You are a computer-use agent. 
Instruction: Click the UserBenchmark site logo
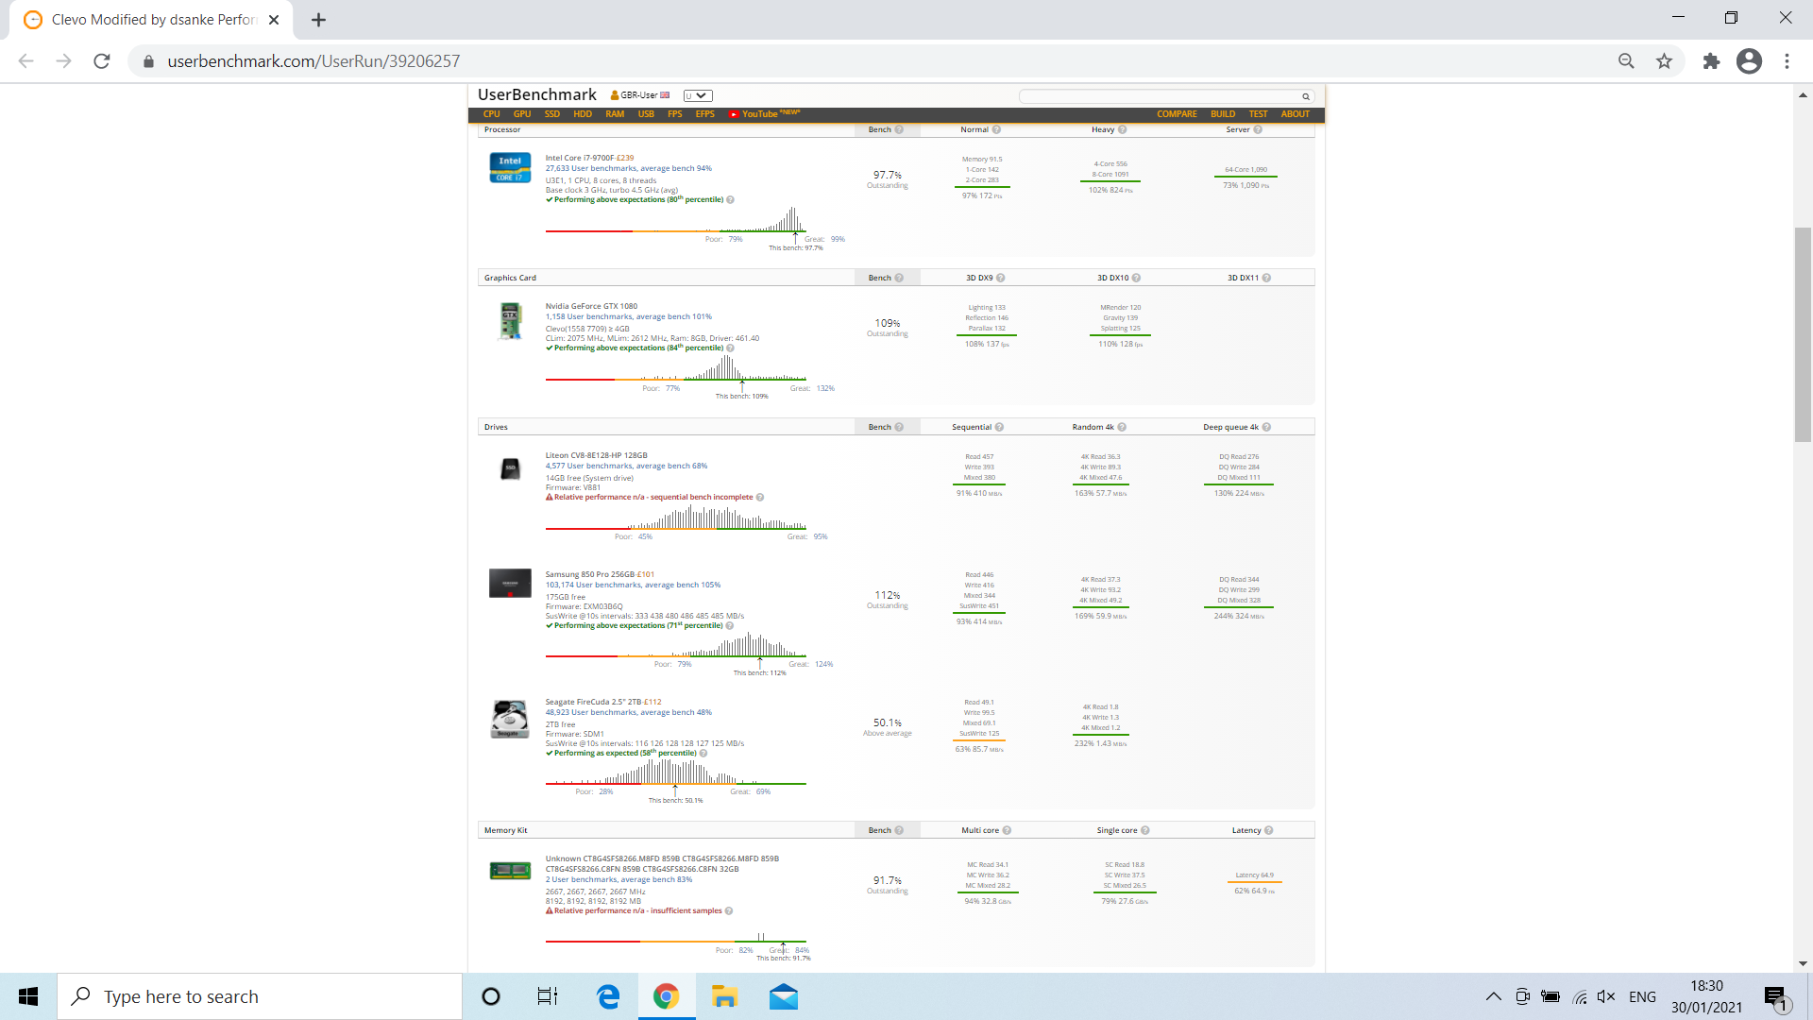pos(537,94)
